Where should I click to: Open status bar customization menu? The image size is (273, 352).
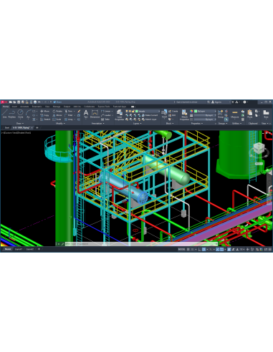coord(270,249)
